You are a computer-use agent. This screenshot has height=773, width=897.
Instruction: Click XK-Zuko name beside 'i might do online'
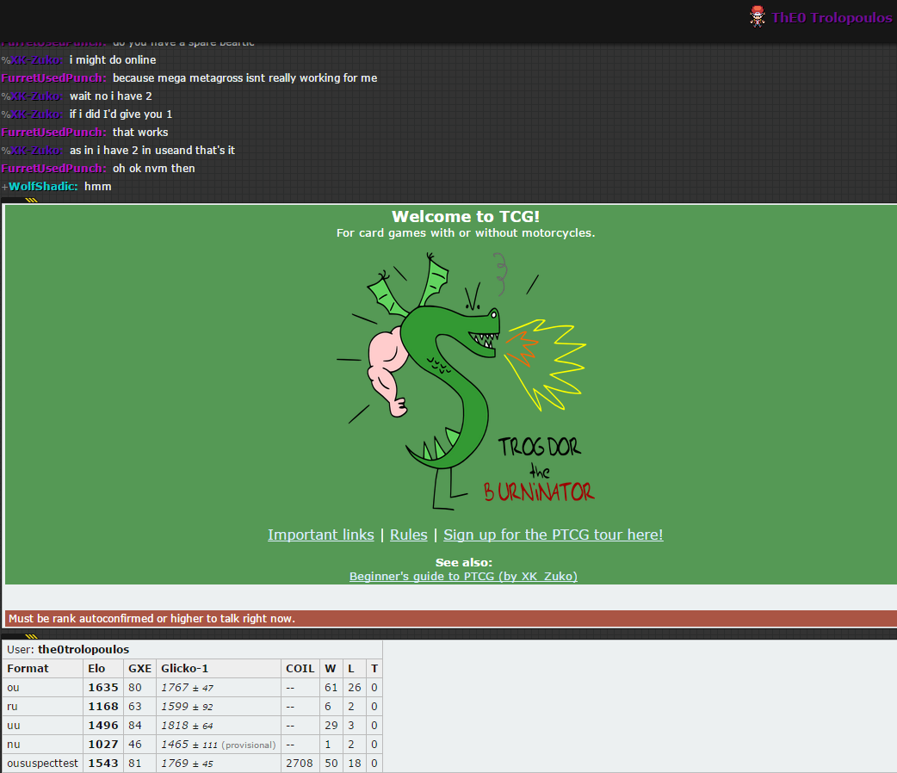pos(35,60)
